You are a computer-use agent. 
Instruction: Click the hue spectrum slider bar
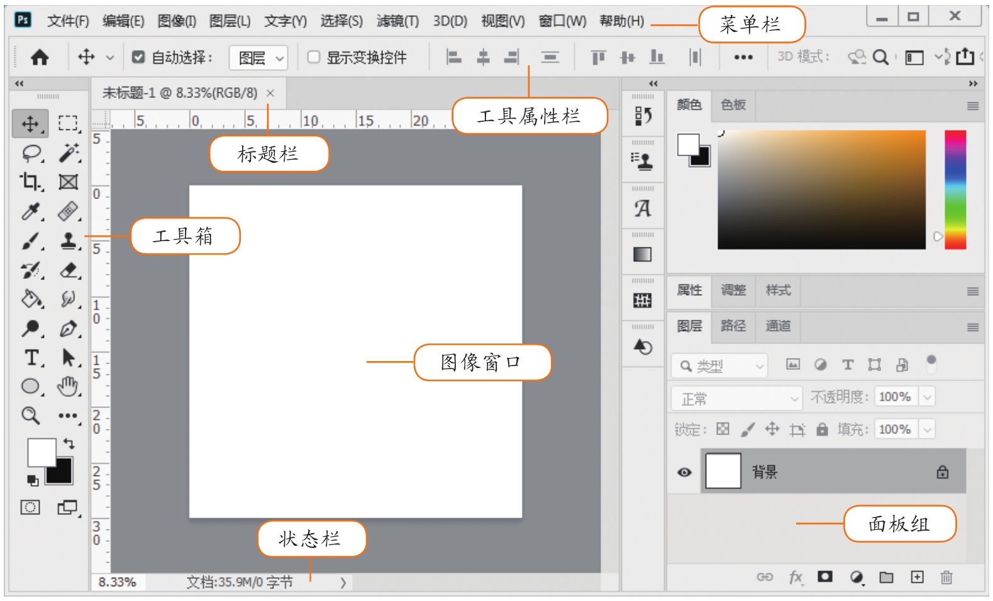(955, 189)
